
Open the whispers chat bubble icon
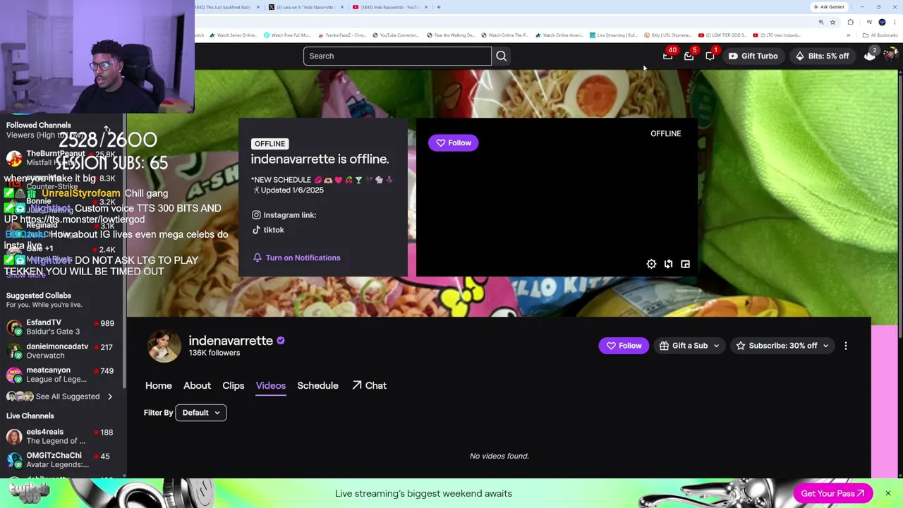point(710,56)
